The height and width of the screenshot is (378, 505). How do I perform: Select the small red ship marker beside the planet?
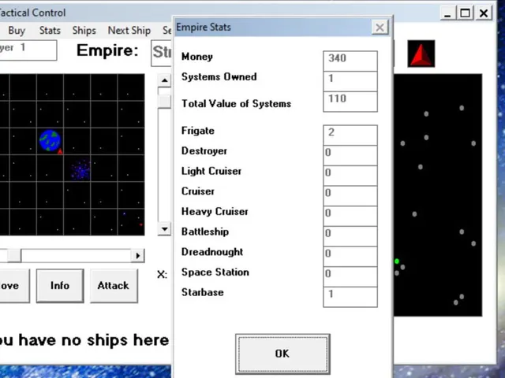click(x=60, y=151)
